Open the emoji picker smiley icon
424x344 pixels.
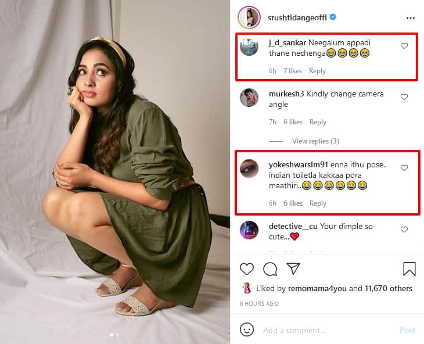pyautogui.click(x=247, y=330)
